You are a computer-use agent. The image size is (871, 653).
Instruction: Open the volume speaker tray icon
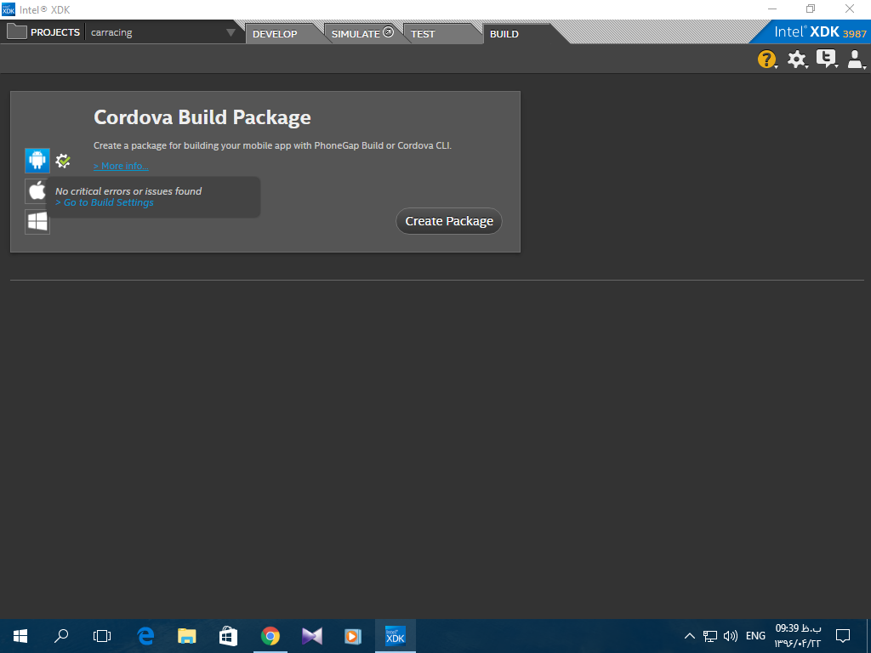tap(731, 636)
